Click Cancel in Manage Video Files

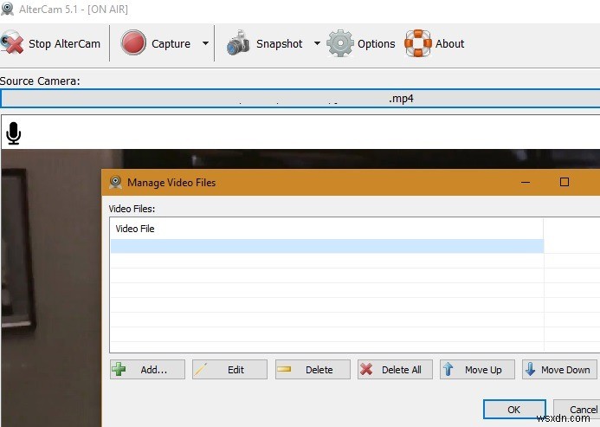click(x=577, y=410)
